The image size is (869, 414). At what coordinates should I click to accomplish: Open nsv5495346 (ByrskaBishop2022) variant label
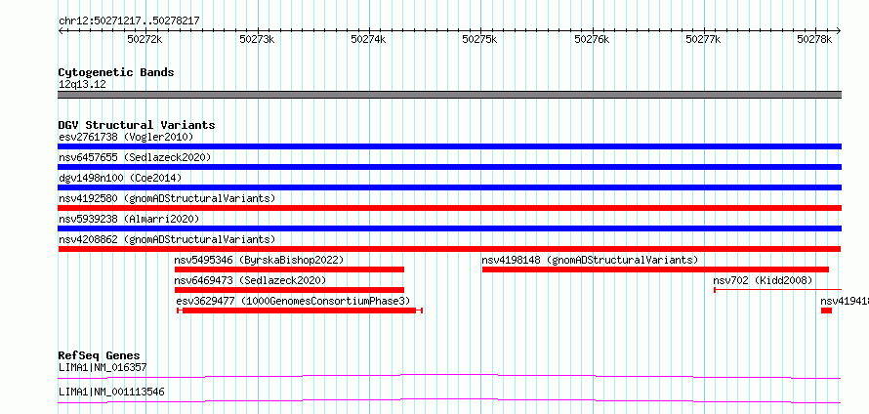coord(259,260)
